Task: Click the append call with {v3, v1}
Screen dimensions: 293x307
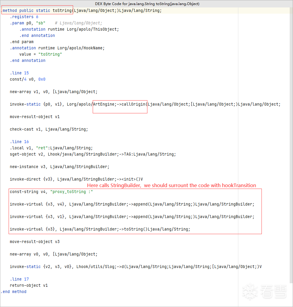Action: coord(132,217)
